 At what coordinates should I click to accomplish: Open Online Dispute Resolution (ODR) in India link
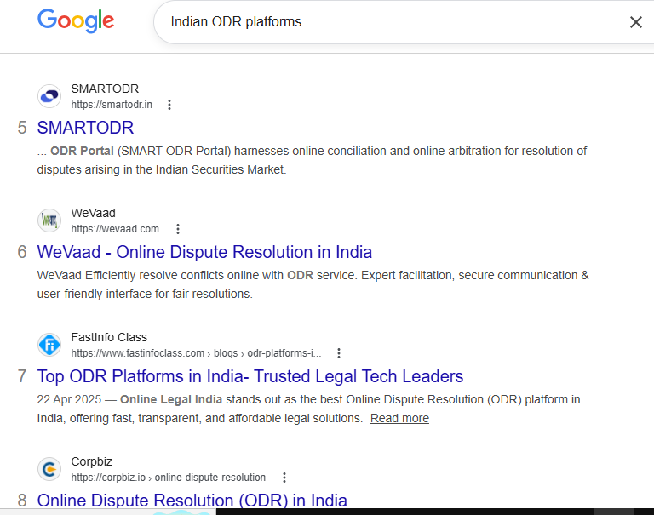pyautogui.click(x=192, y=500)
